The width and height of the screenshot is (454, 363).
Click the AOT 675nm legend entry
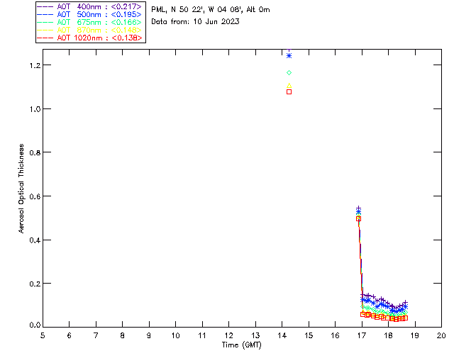click(89, 22)
